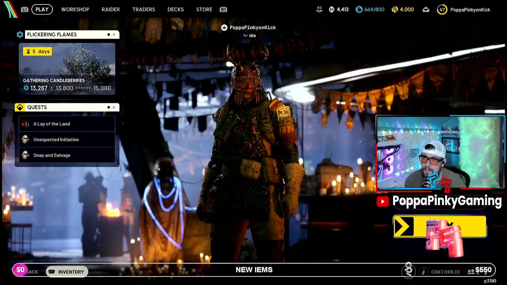Click the 13,267 current score value
The height and width of the screenshot is (285, 507).
39,88
